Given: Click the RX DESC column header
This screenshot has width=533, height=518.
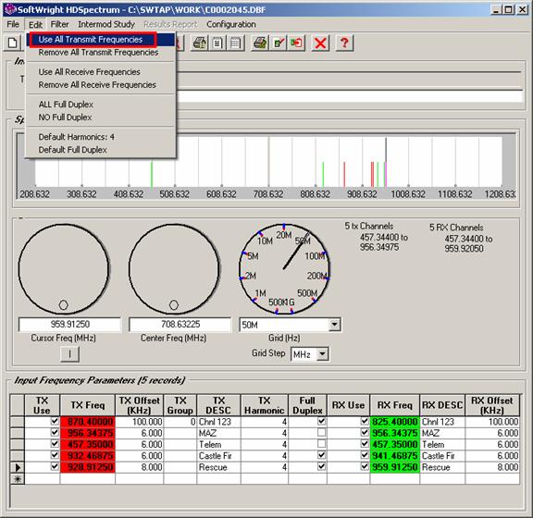Looking at the screenshot, I should coord(442,405).
